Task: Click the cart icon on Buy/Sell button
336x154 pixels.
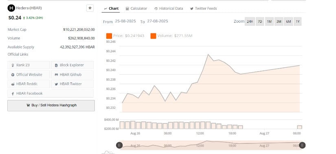Action: coord(28,105)
